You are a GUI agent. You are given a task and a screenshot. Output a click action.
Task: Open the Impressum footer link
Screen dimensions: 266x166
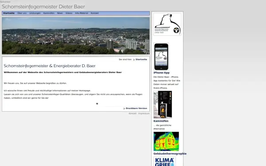pyautogui.click(x=144, y=113)
